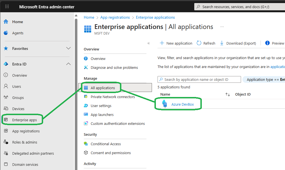Click into the top search resources box
Screen dimensions: 285x170
(x=240, y=7)
